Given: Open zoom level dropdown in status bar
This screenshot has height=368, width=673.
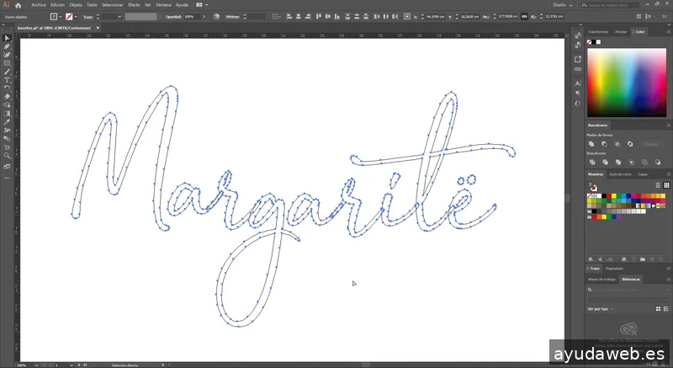Looking at the screenshot, I should coord(36,365).
